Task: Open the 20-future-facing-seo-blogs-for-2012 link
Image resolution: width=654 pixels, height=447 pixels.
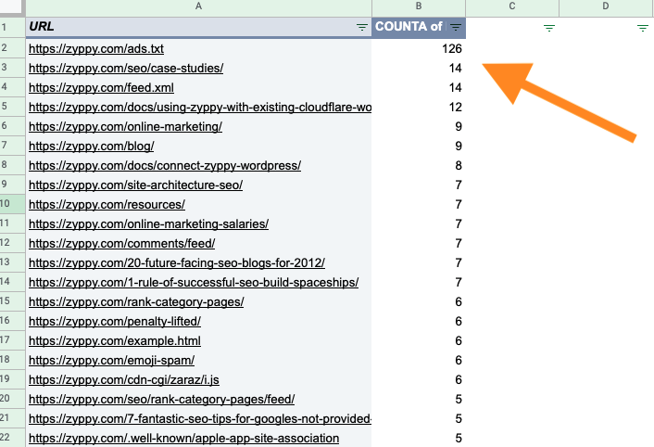Action: 177,263
